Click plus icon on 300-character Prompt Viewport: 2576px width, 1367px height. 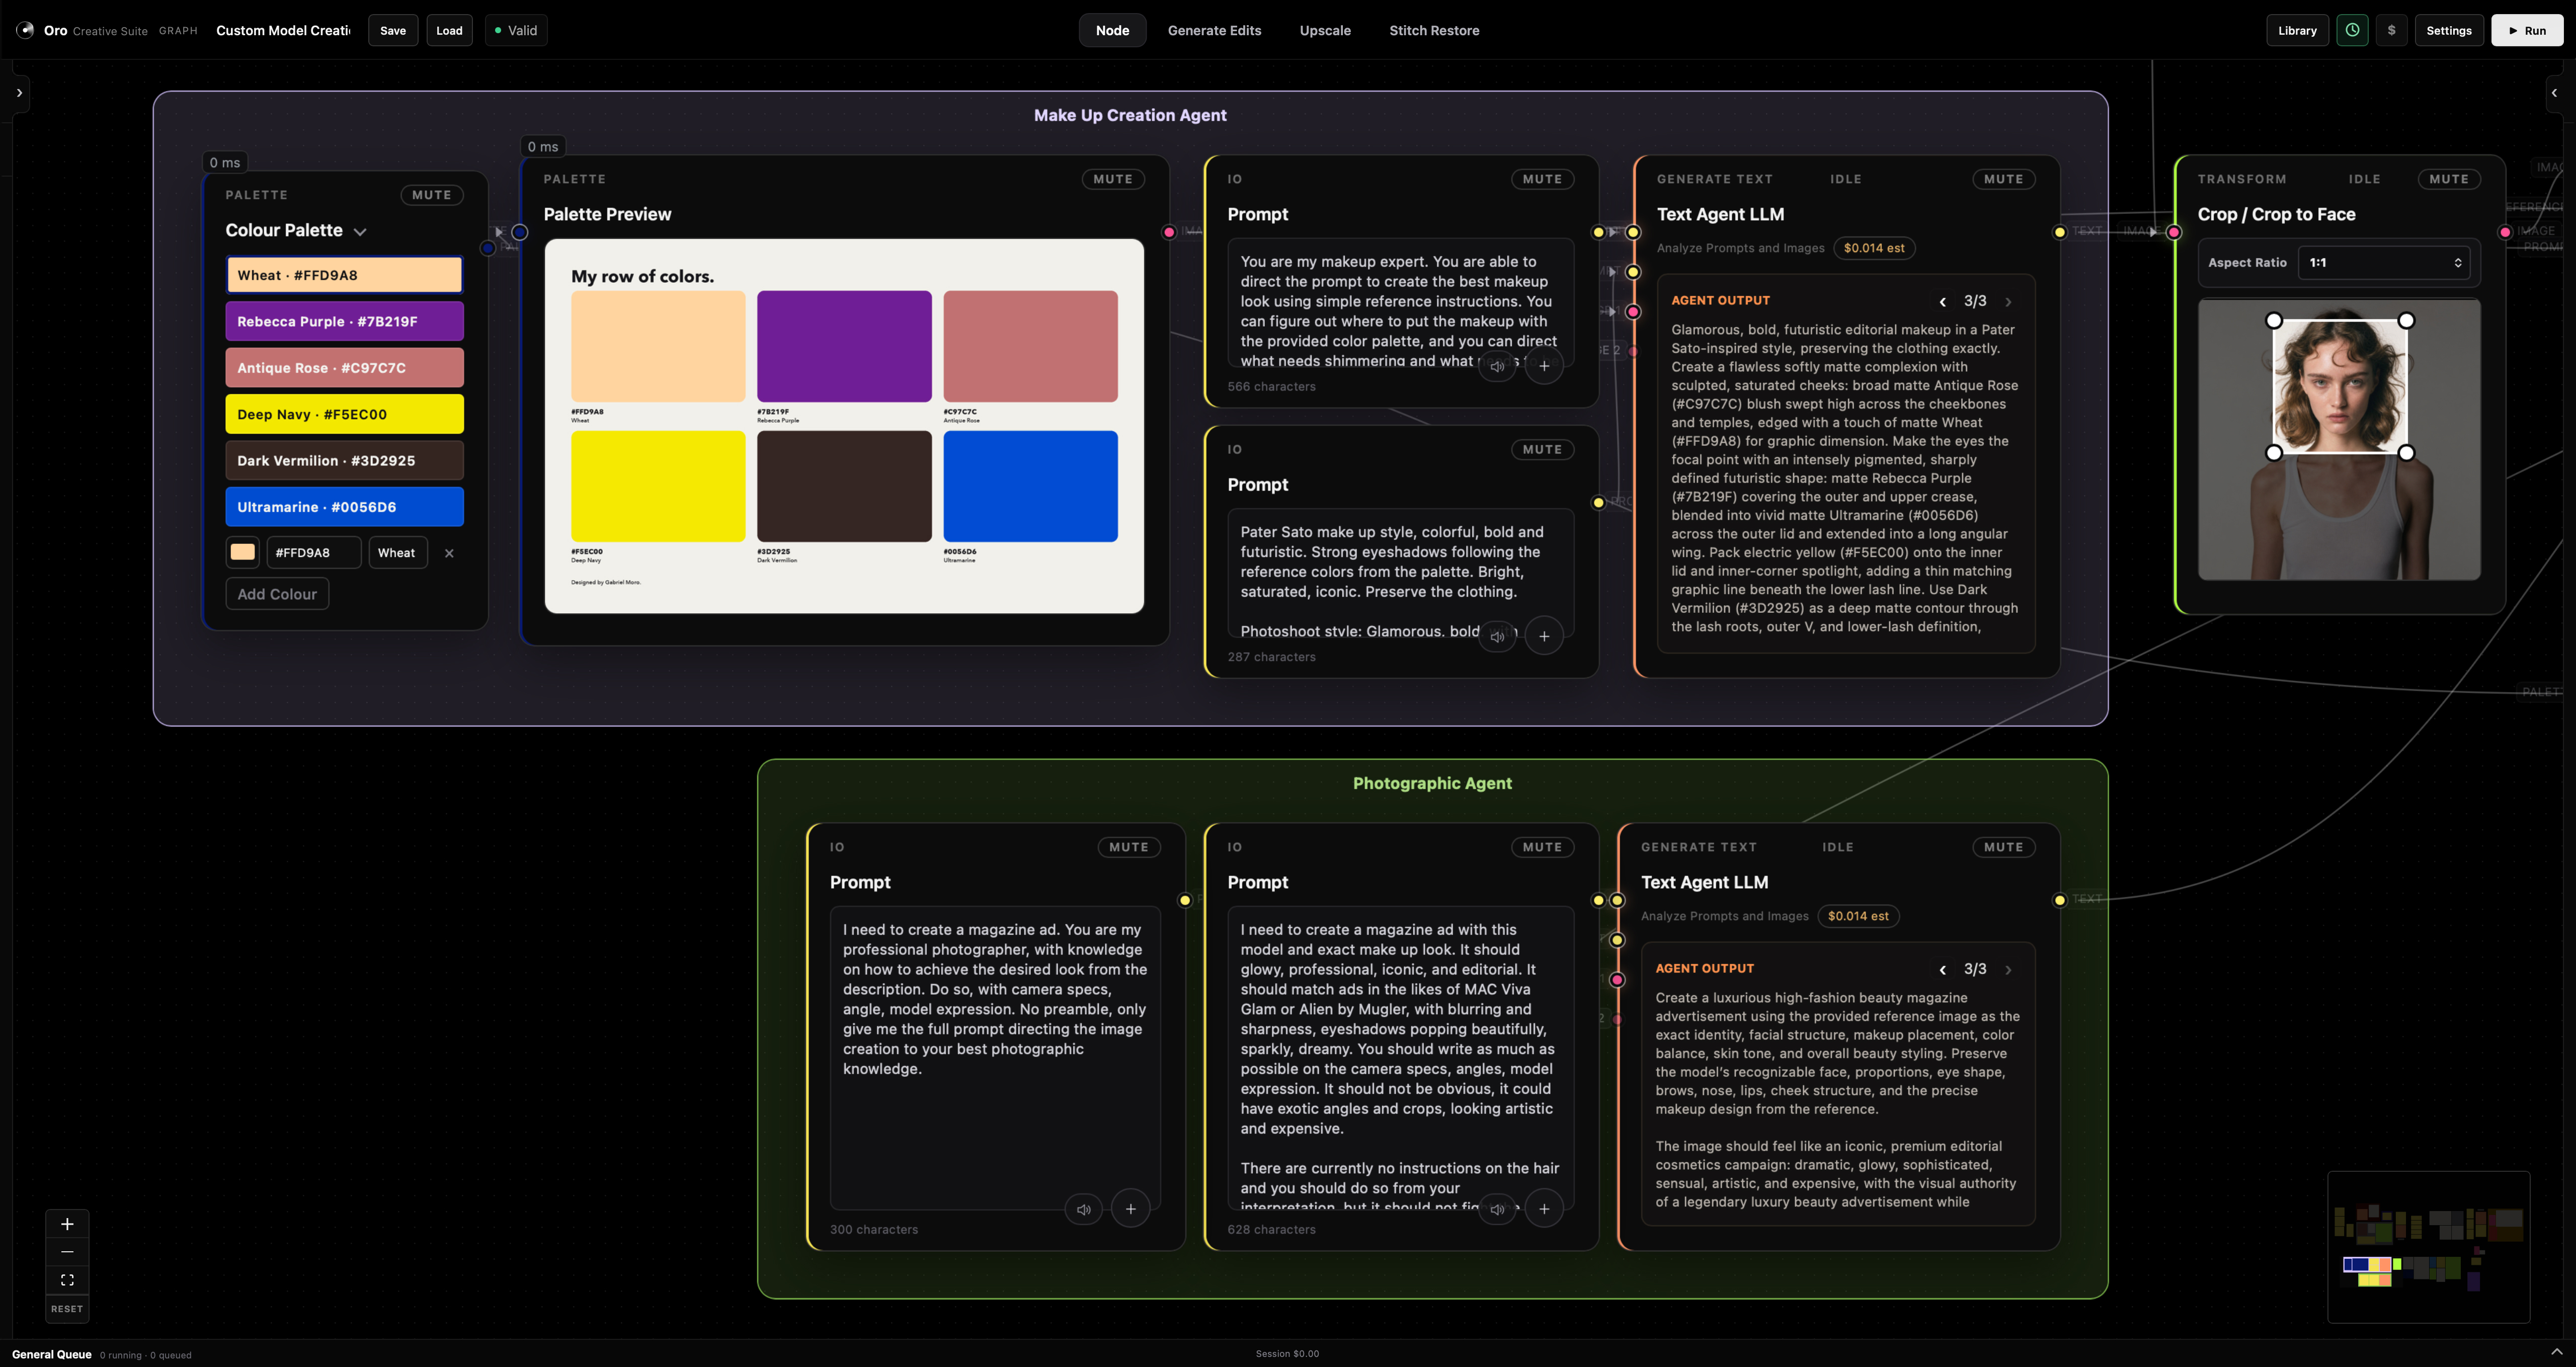[1131, 1209]
